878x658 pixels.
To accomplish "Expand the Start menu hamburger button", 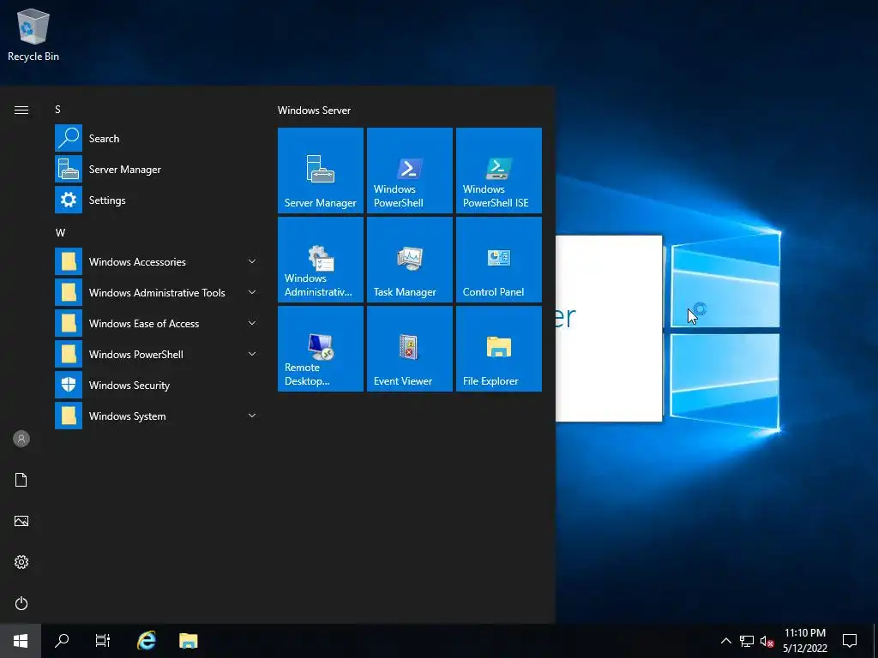I will 21,110.
